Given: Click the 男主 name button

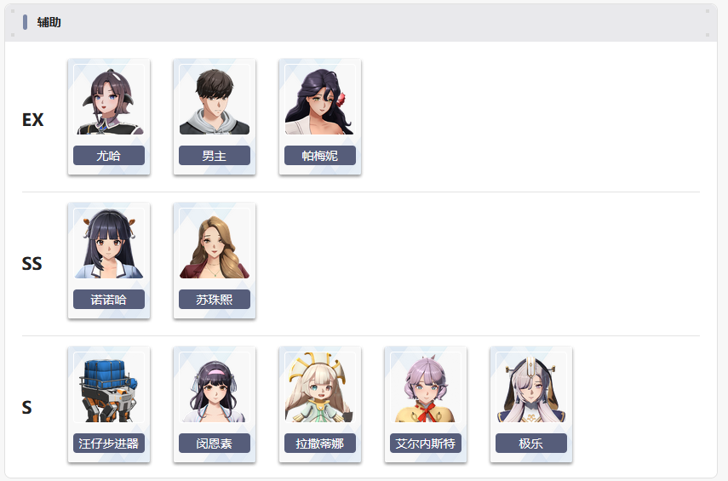Looking at the screenshot, I should click(x=215, y=156).
